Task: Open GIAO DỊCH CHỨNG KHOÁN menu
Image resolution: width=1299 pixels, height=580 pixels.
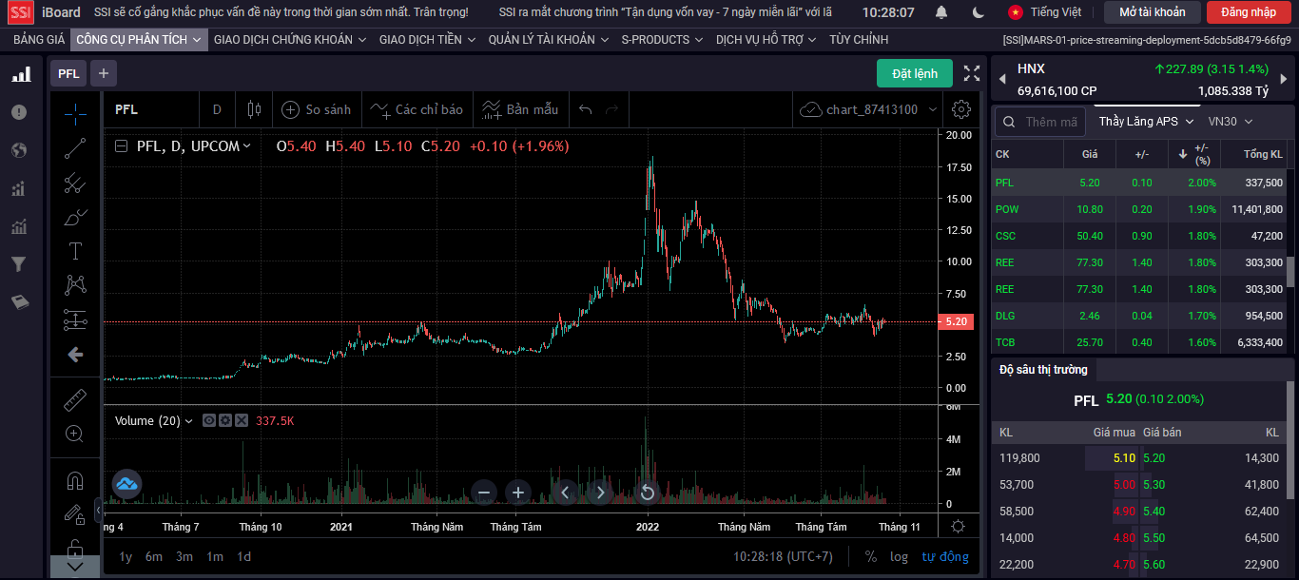Action: click(290, 40)
